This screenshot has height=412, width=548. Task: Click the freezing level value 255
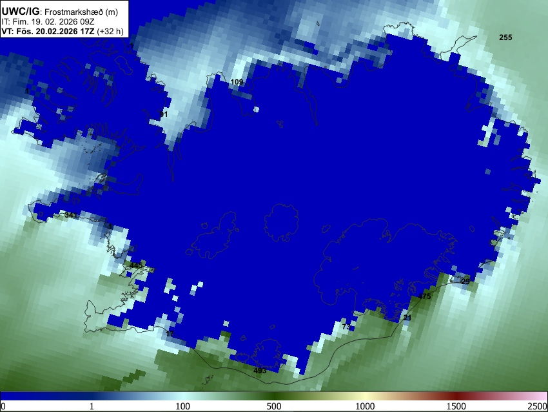point(505,37)
